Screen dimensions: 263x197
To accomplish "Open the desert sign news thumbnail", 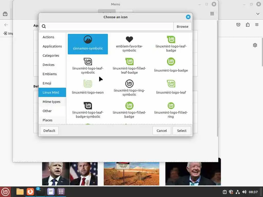I will click(131, 174).
